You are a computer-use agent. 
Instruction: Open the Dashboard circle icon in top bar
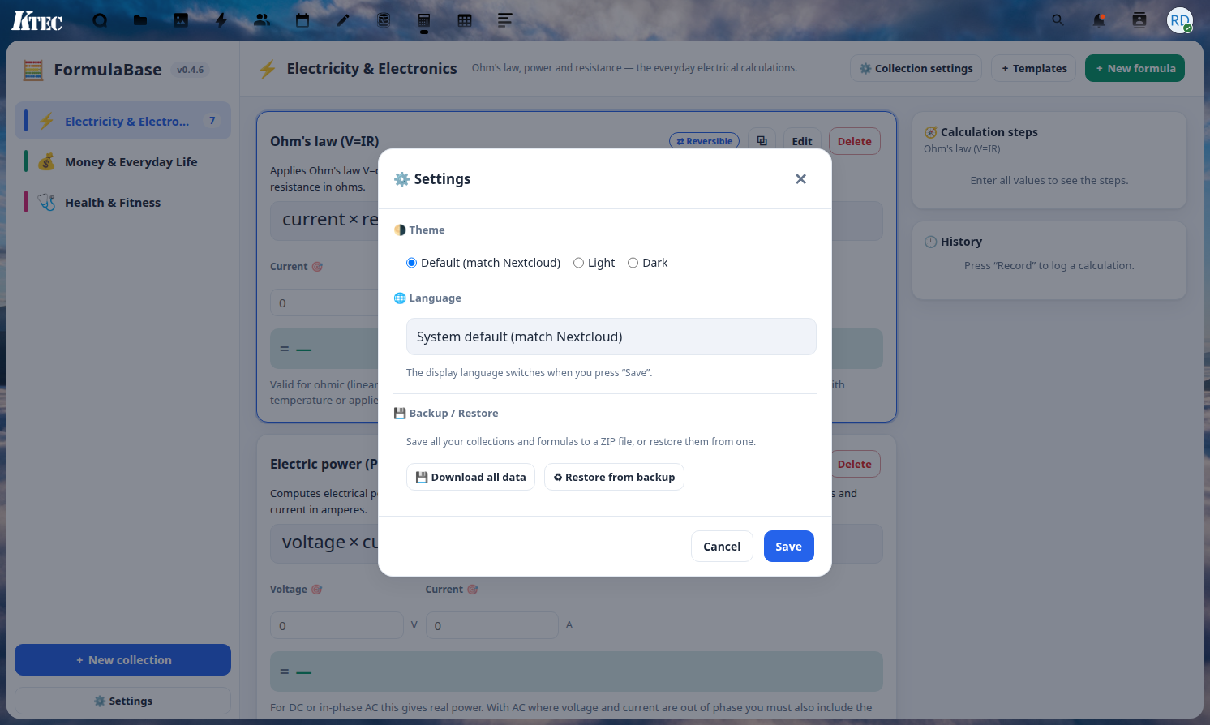(x=100, y=20)
